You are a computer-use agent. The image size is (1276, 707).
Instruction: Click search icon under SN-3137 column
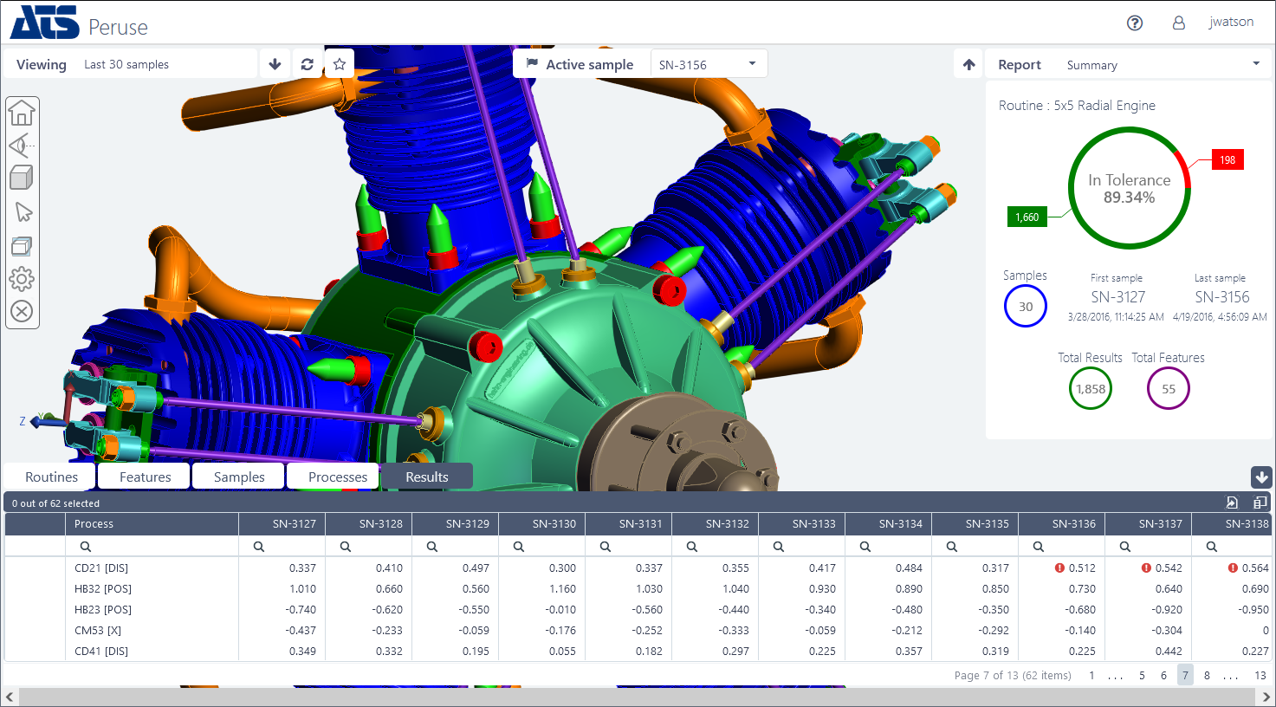[x=1125, y=547]
